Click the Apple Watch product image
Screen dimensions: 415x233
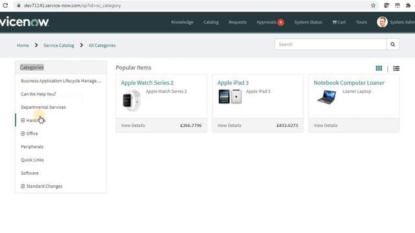132,100
